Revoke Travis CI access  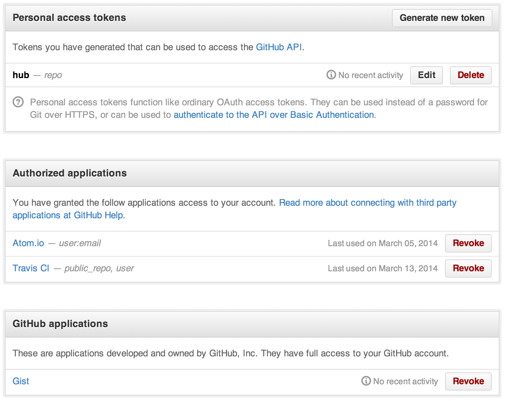468,268
